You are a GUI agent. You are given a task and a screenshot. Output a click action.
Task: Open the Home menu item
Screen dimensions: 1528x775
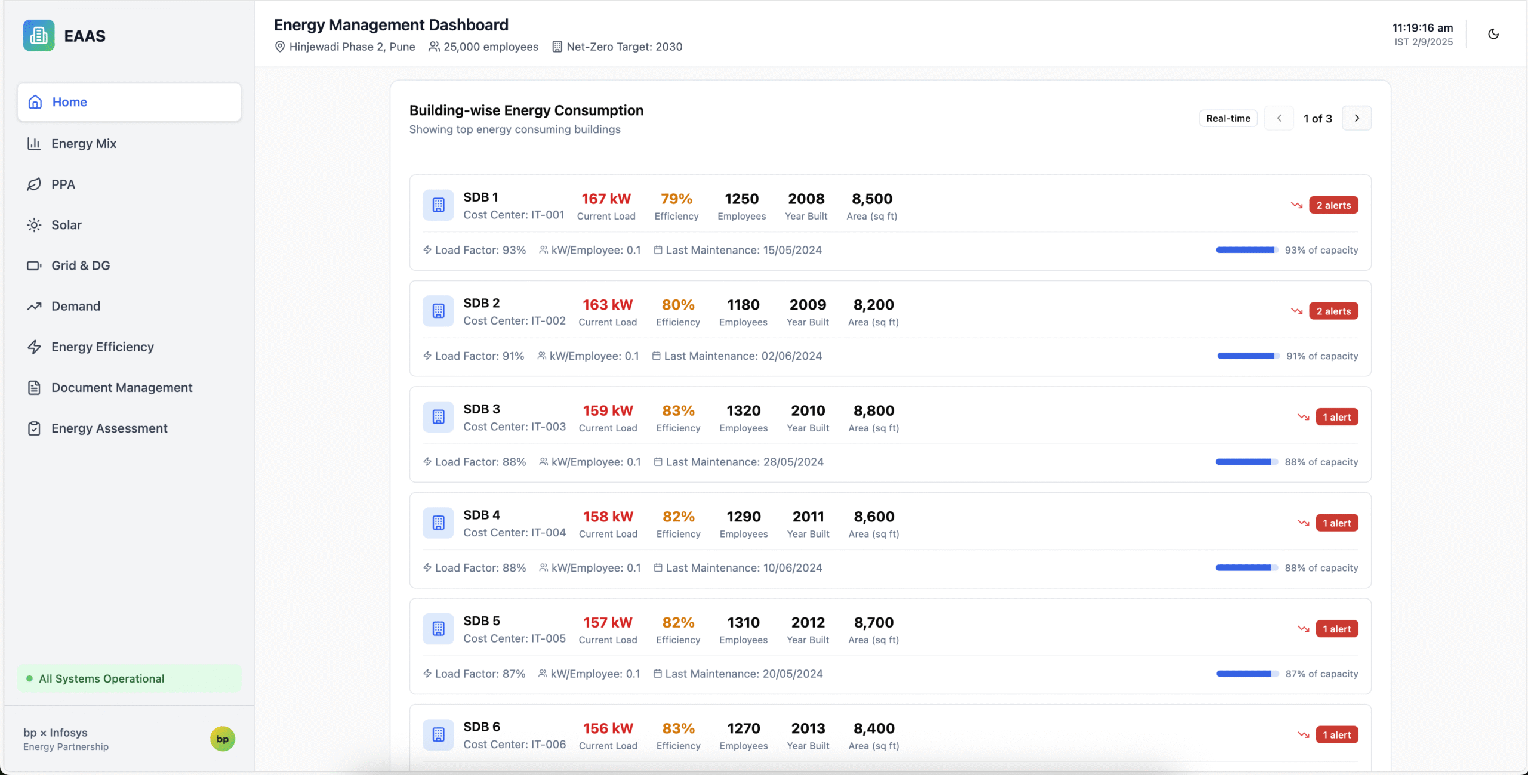coord(129,102)
